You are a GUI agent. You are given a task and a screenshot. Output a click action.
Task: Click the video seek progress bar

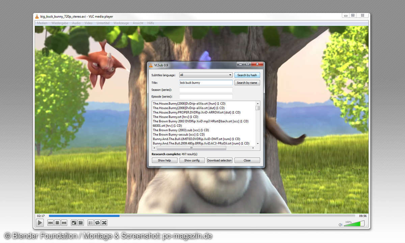pyautogui.click(x=202, y=216)
